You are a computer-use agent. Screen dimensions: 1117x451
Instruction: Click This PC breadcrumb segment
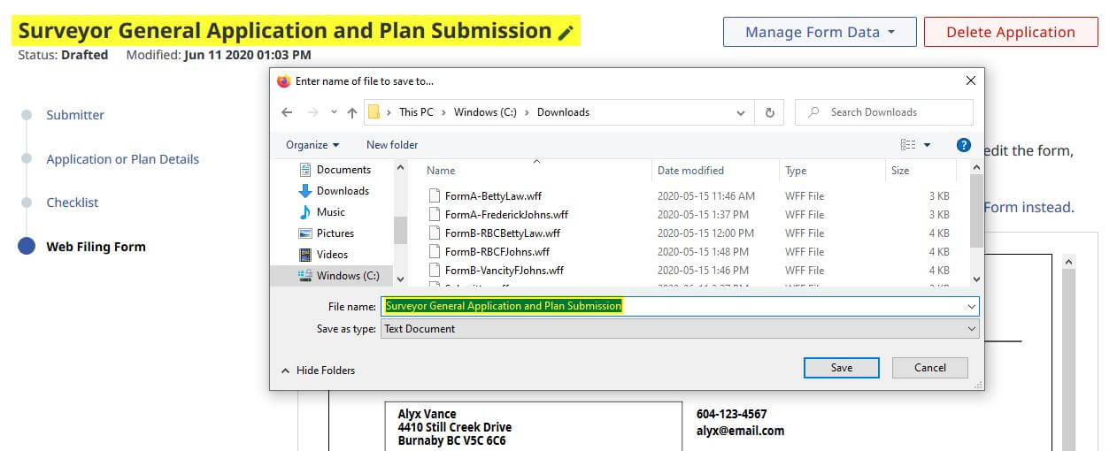tap(417, 112)
